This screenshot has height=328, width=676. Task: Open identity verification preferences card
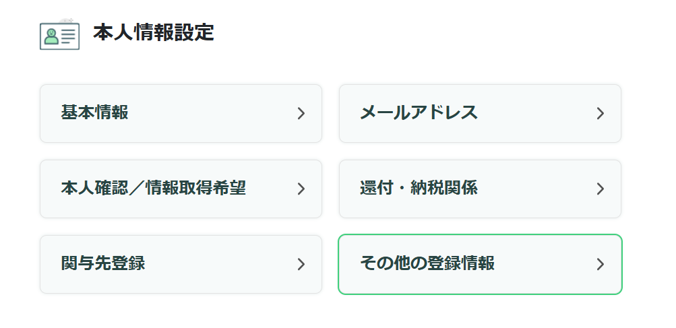(181, 189)
